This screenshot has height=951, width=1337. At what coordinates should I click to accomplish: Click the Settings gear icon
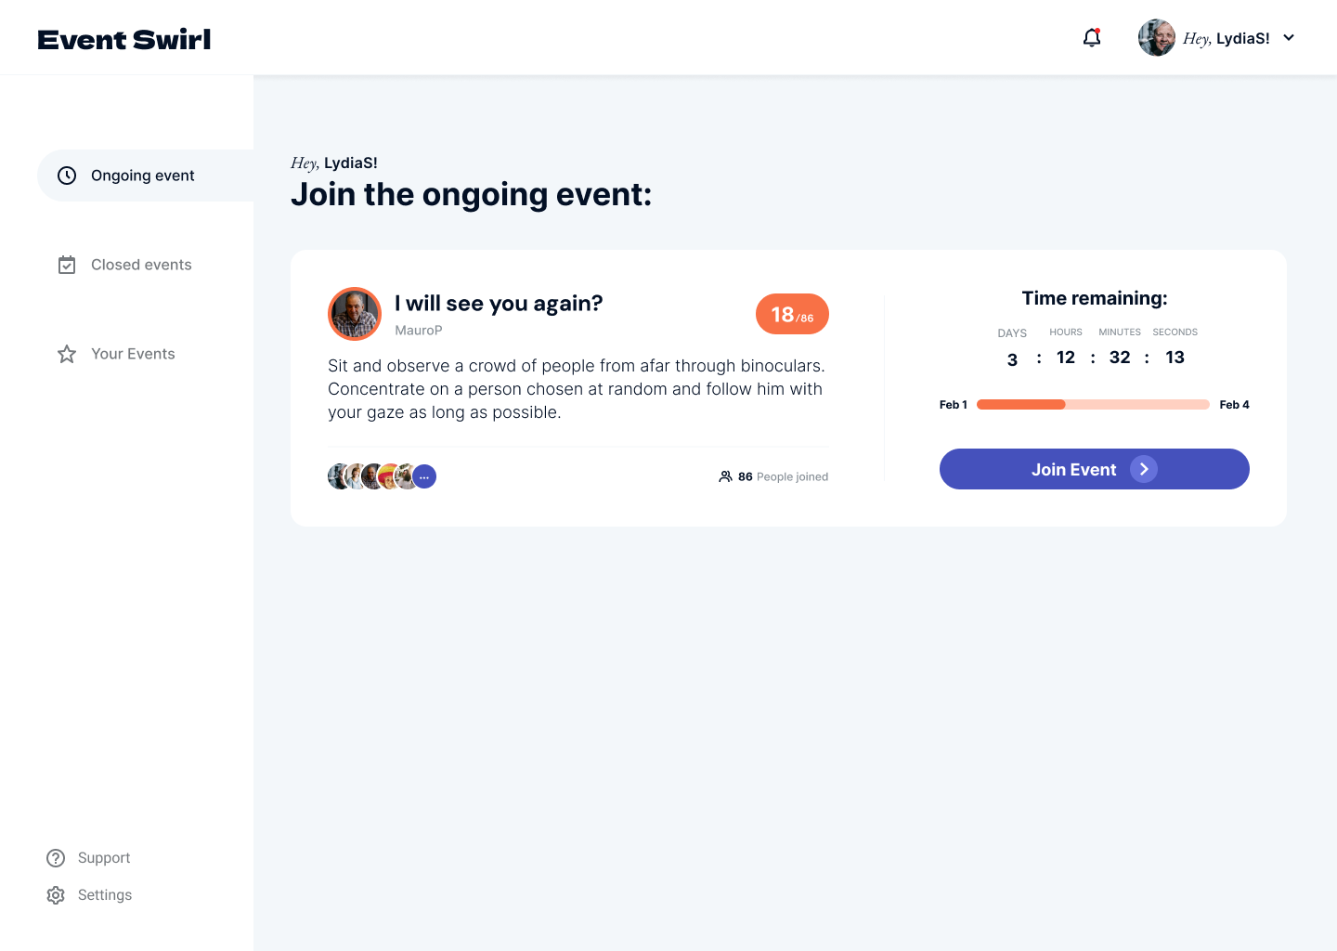pos(56,895)
